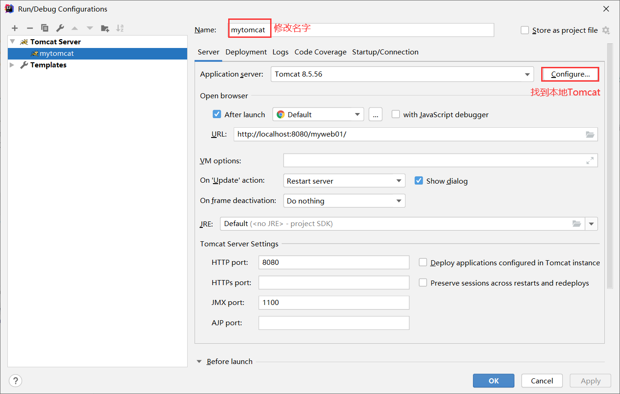Image resolution: width=620 pixels, height=394 pixels.
Task: Uncheck the Show dialog checkbox
Action: point(419,180)
